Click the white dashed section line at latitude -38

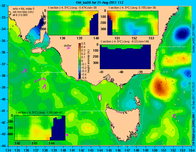[50, 72]
